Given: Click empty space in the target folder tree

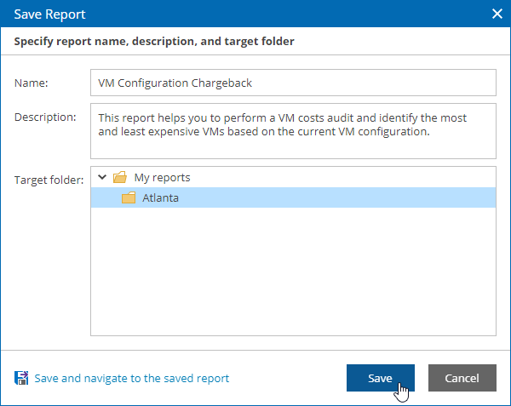Looking at the screenshot, I should click(x=293, y=271).
